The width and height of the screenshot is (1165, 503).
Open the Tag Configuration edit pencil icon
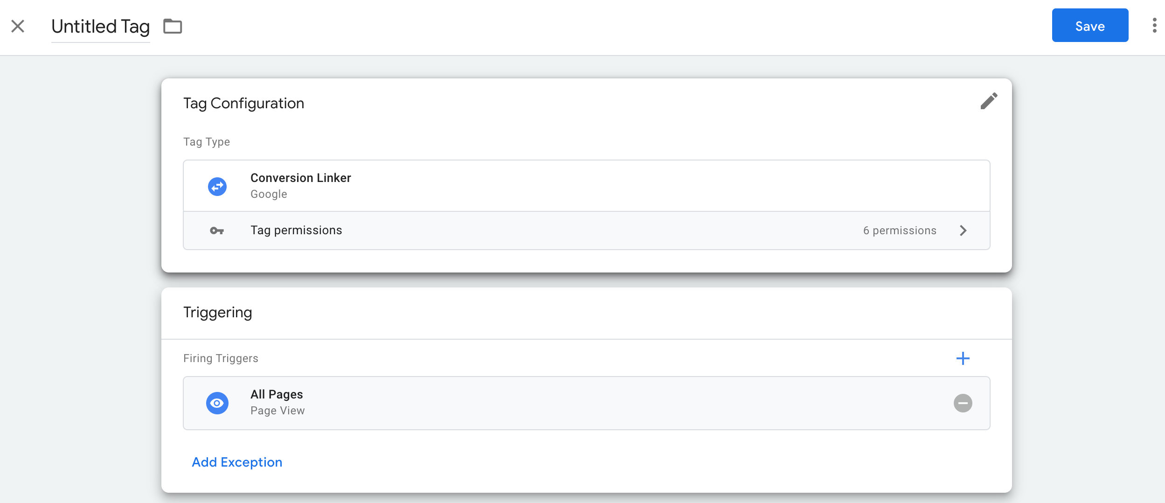pyautogui.click(x=990, y=102)
